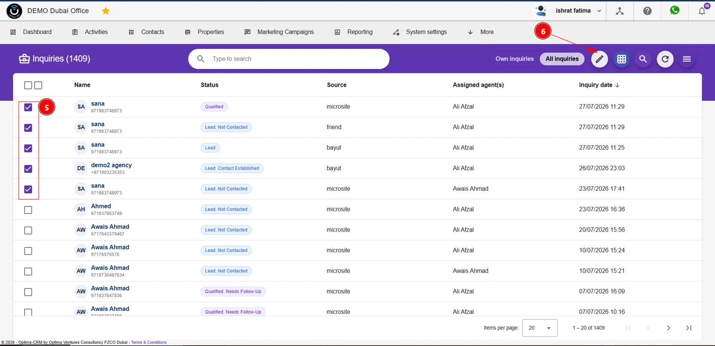
Task: Switch to All inquiries
Action: 562,58
